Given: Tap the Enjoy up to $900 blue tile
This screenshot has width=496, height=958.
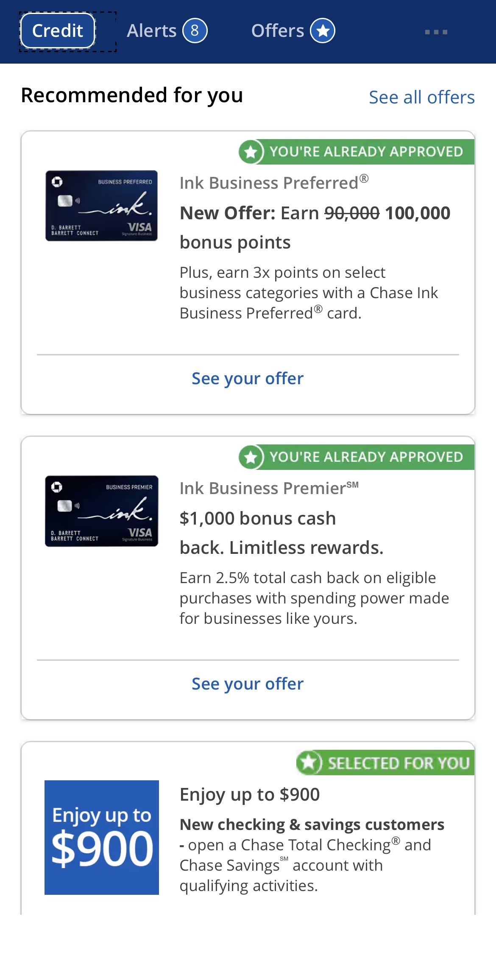Looking at the screenshot, I should (102, 837).
